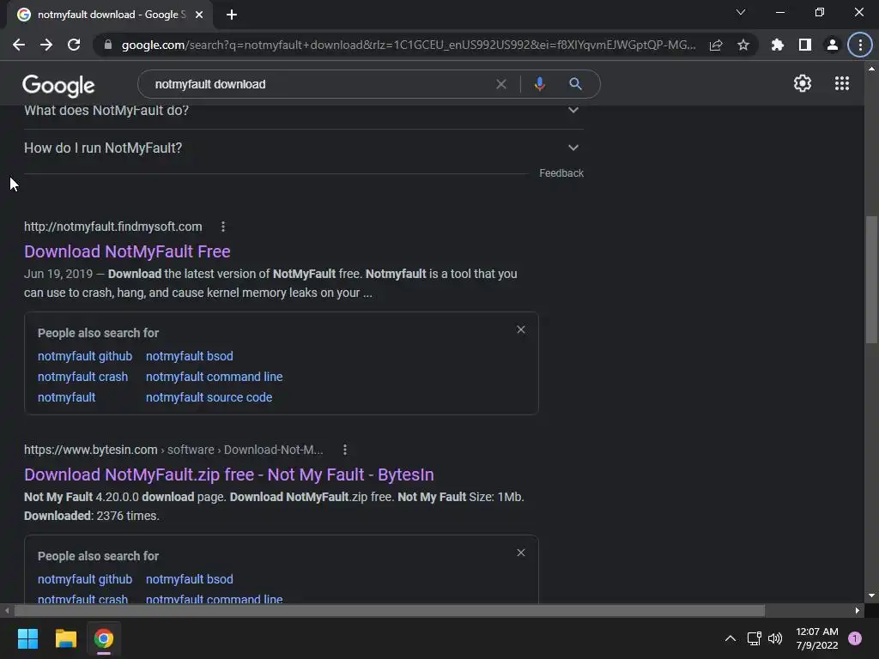
Task: Bookmark this tab with the star icon
Action: pyautogui.click(x=743, y=45)
